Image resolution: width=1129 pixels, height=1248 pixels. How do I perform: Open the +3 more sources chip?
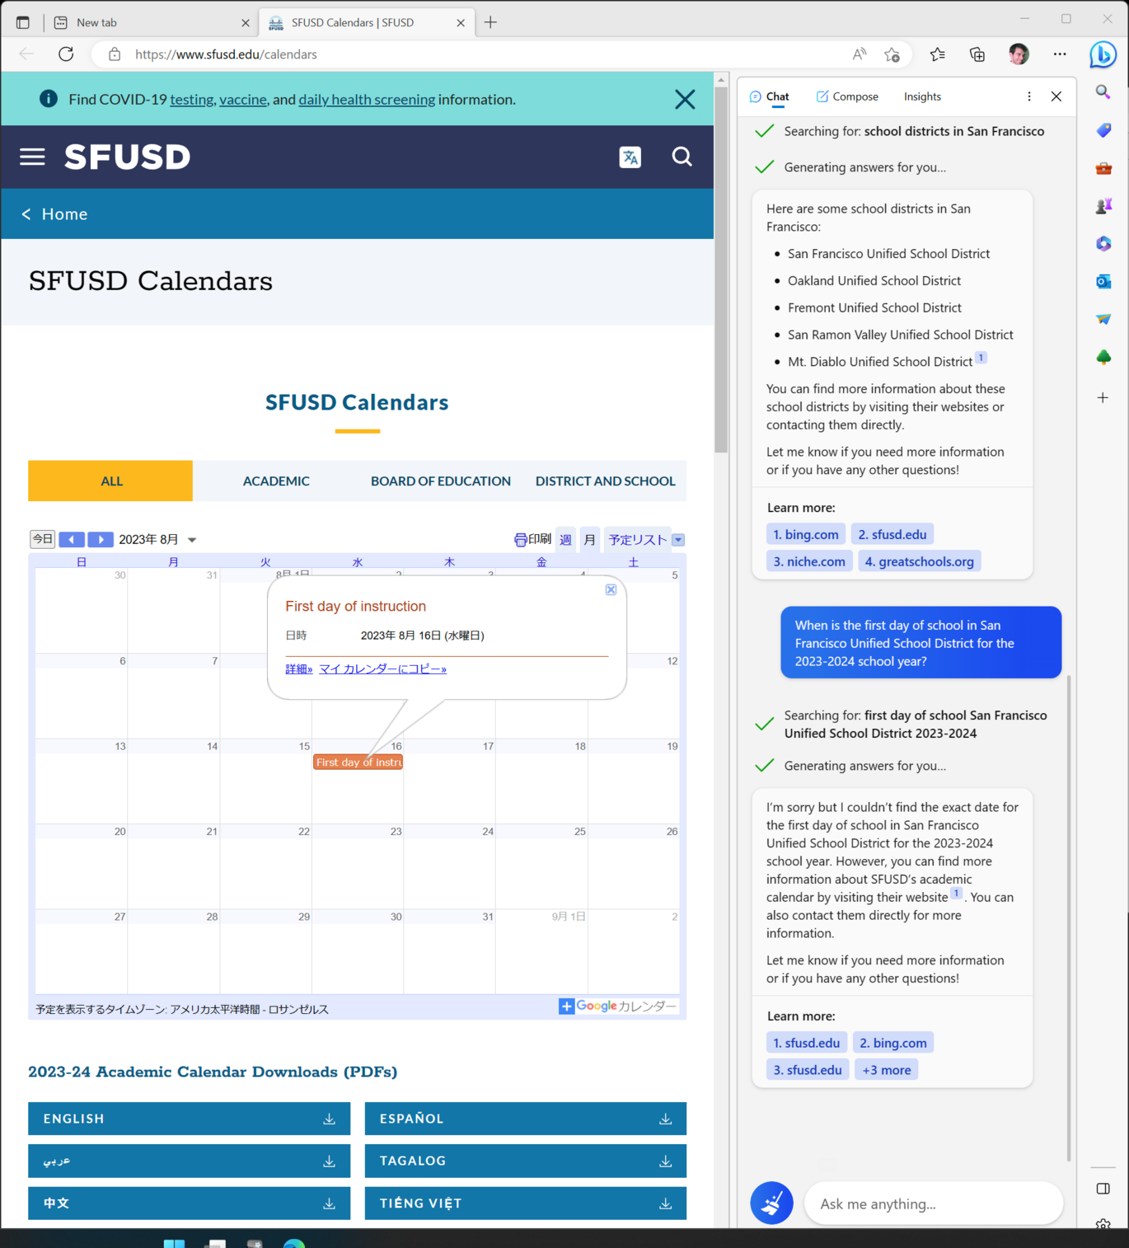click(887, 1070)
